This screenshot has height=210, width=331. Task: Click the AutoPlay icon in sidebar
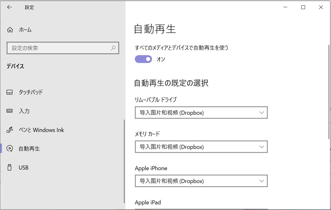click(10, 149)
